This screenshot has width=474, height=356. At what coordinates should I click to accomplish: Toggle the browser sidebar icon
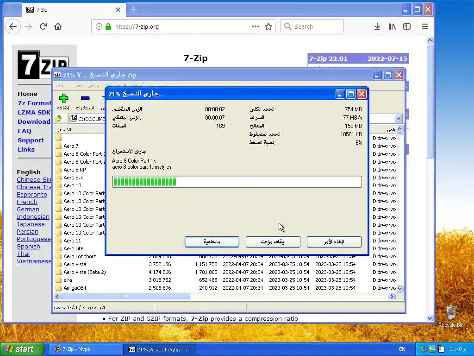point(407,26)
